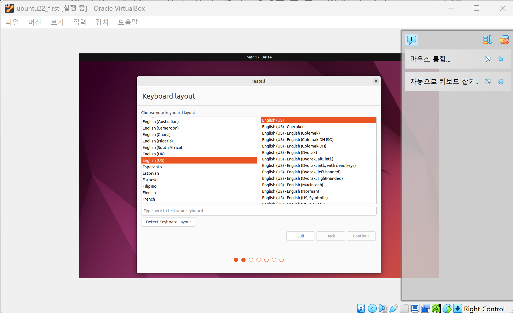The width and height of the screenshot is (513, 313).
Task: Click the hard disk activity status icon
Action: [x=361, y=308]
